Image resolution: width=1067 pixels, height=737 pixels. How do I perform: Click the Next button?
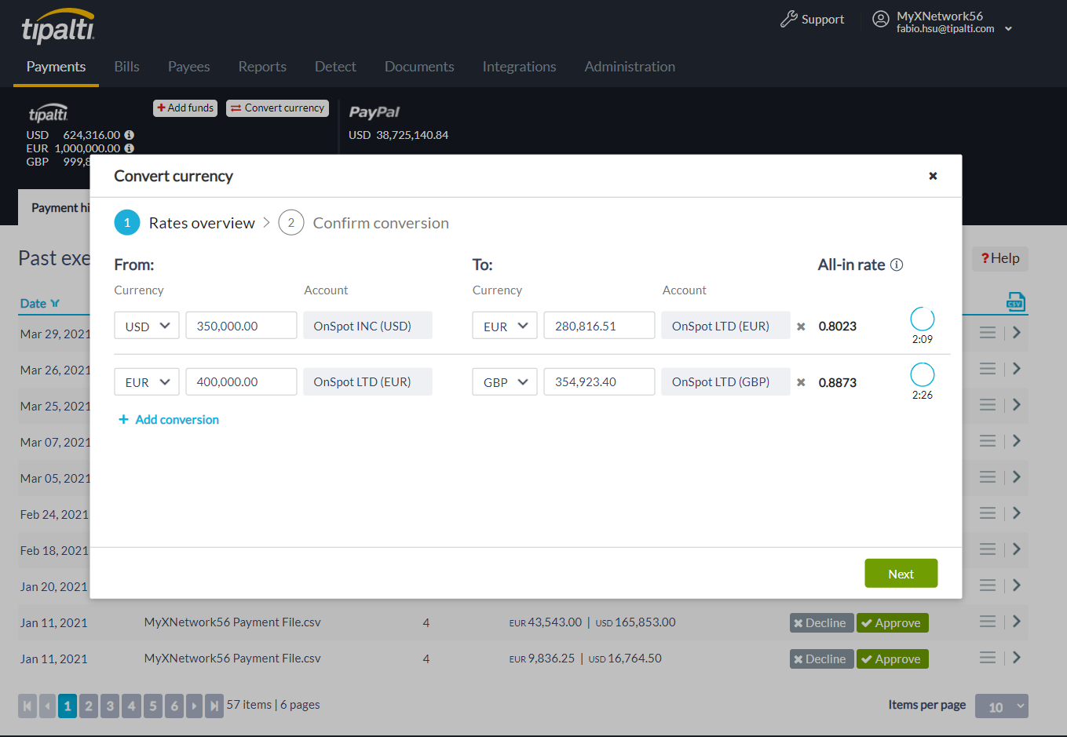click(x=901, y=574)
